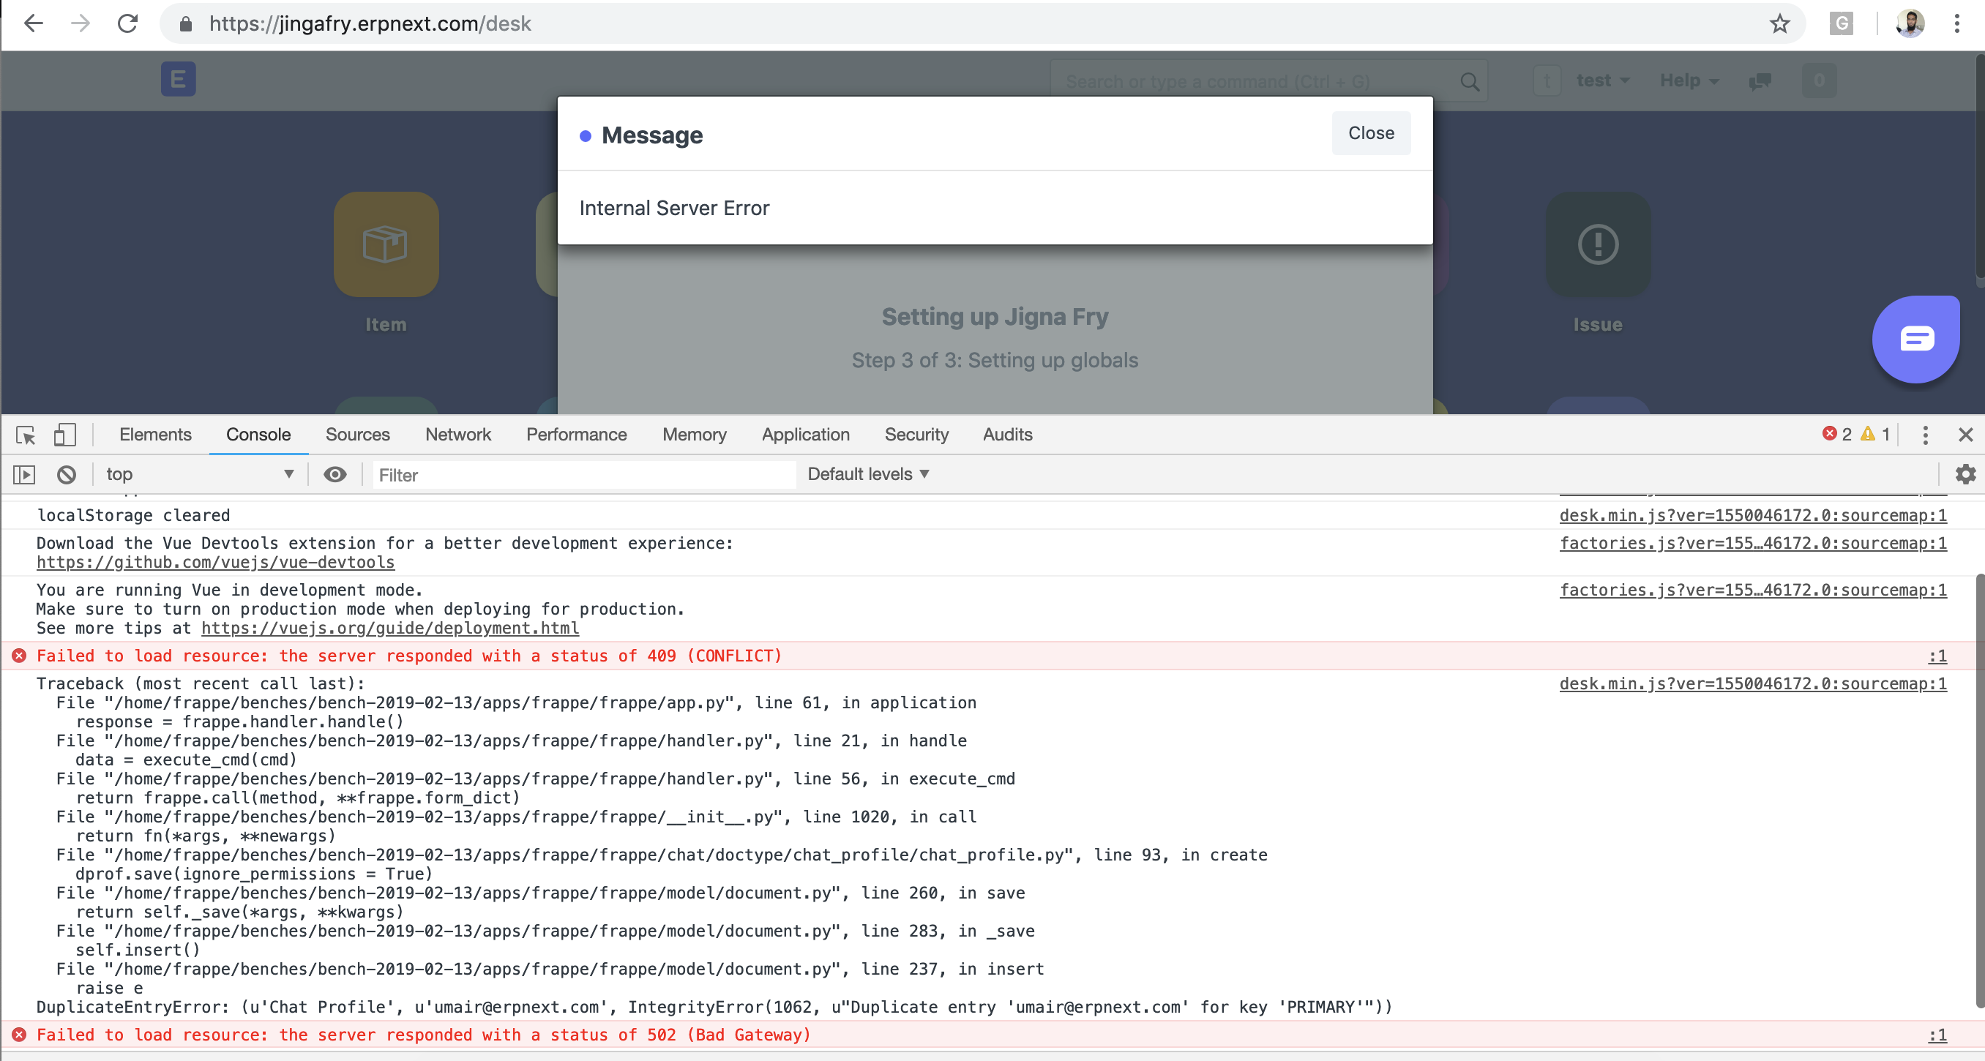Open console settings gear
The image size is (1985, 1061).
1965,475
